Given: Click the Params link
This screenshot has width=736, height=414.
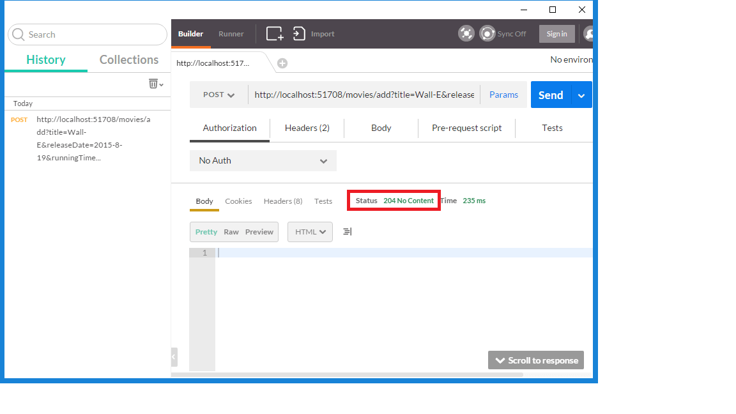Looking at the screenshot, I should coord(503,94).
